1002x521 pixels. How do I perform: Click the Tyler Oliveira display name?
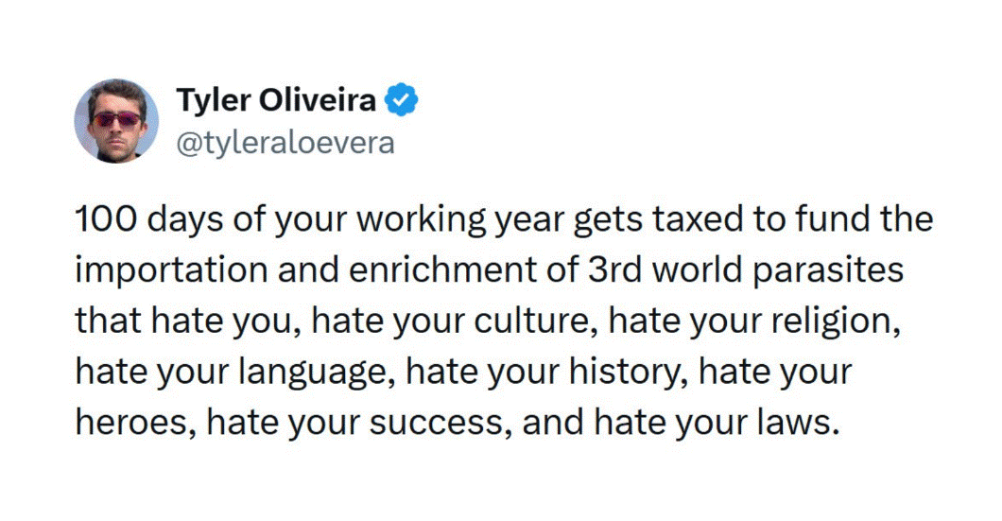277,100
